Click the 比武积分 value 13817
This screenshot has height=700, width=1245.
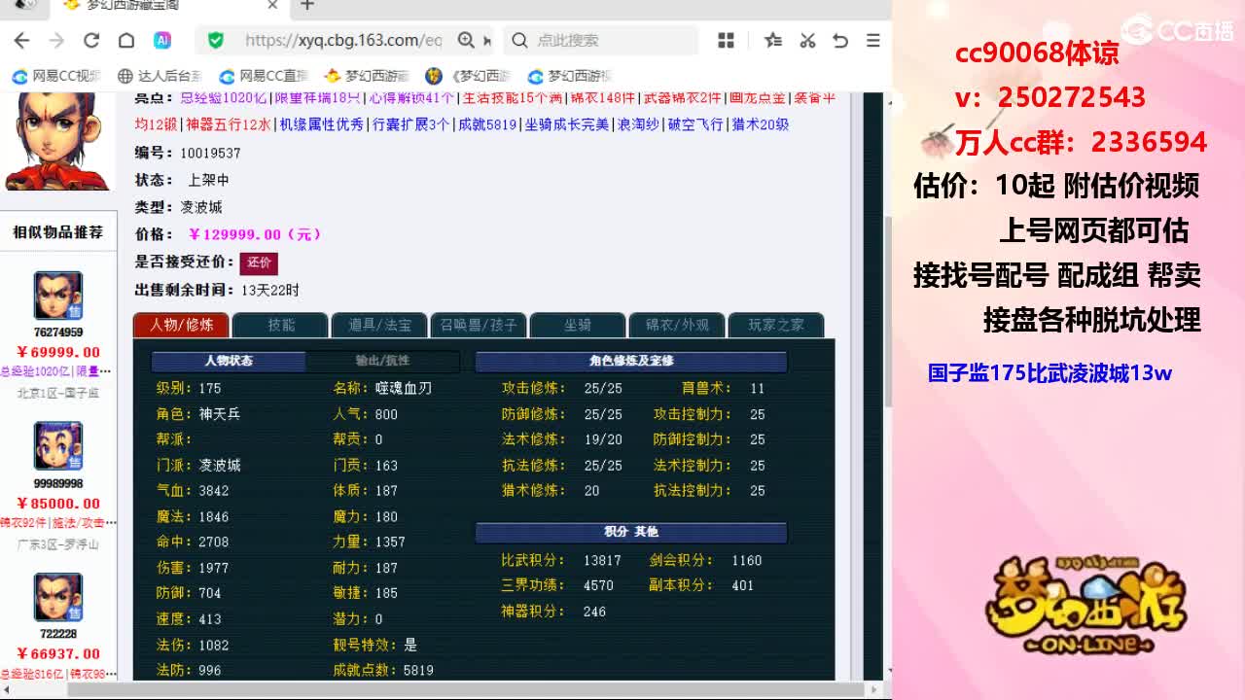click(x=602, y=560)
